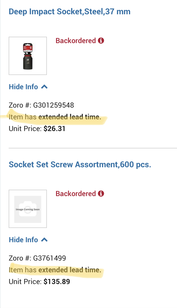Image resolution: width=177 pixels, height=308 pixels.
Task: Click Hide Info text for Deep Impact Socket
Action: (x=23, y=87)
